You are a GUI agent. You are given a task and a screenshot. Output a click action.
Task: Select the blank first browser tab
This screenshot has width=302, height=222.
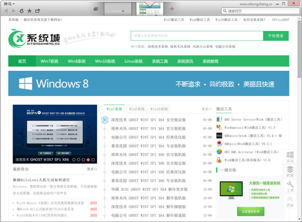pyautogui.click(x=118, y=9)
